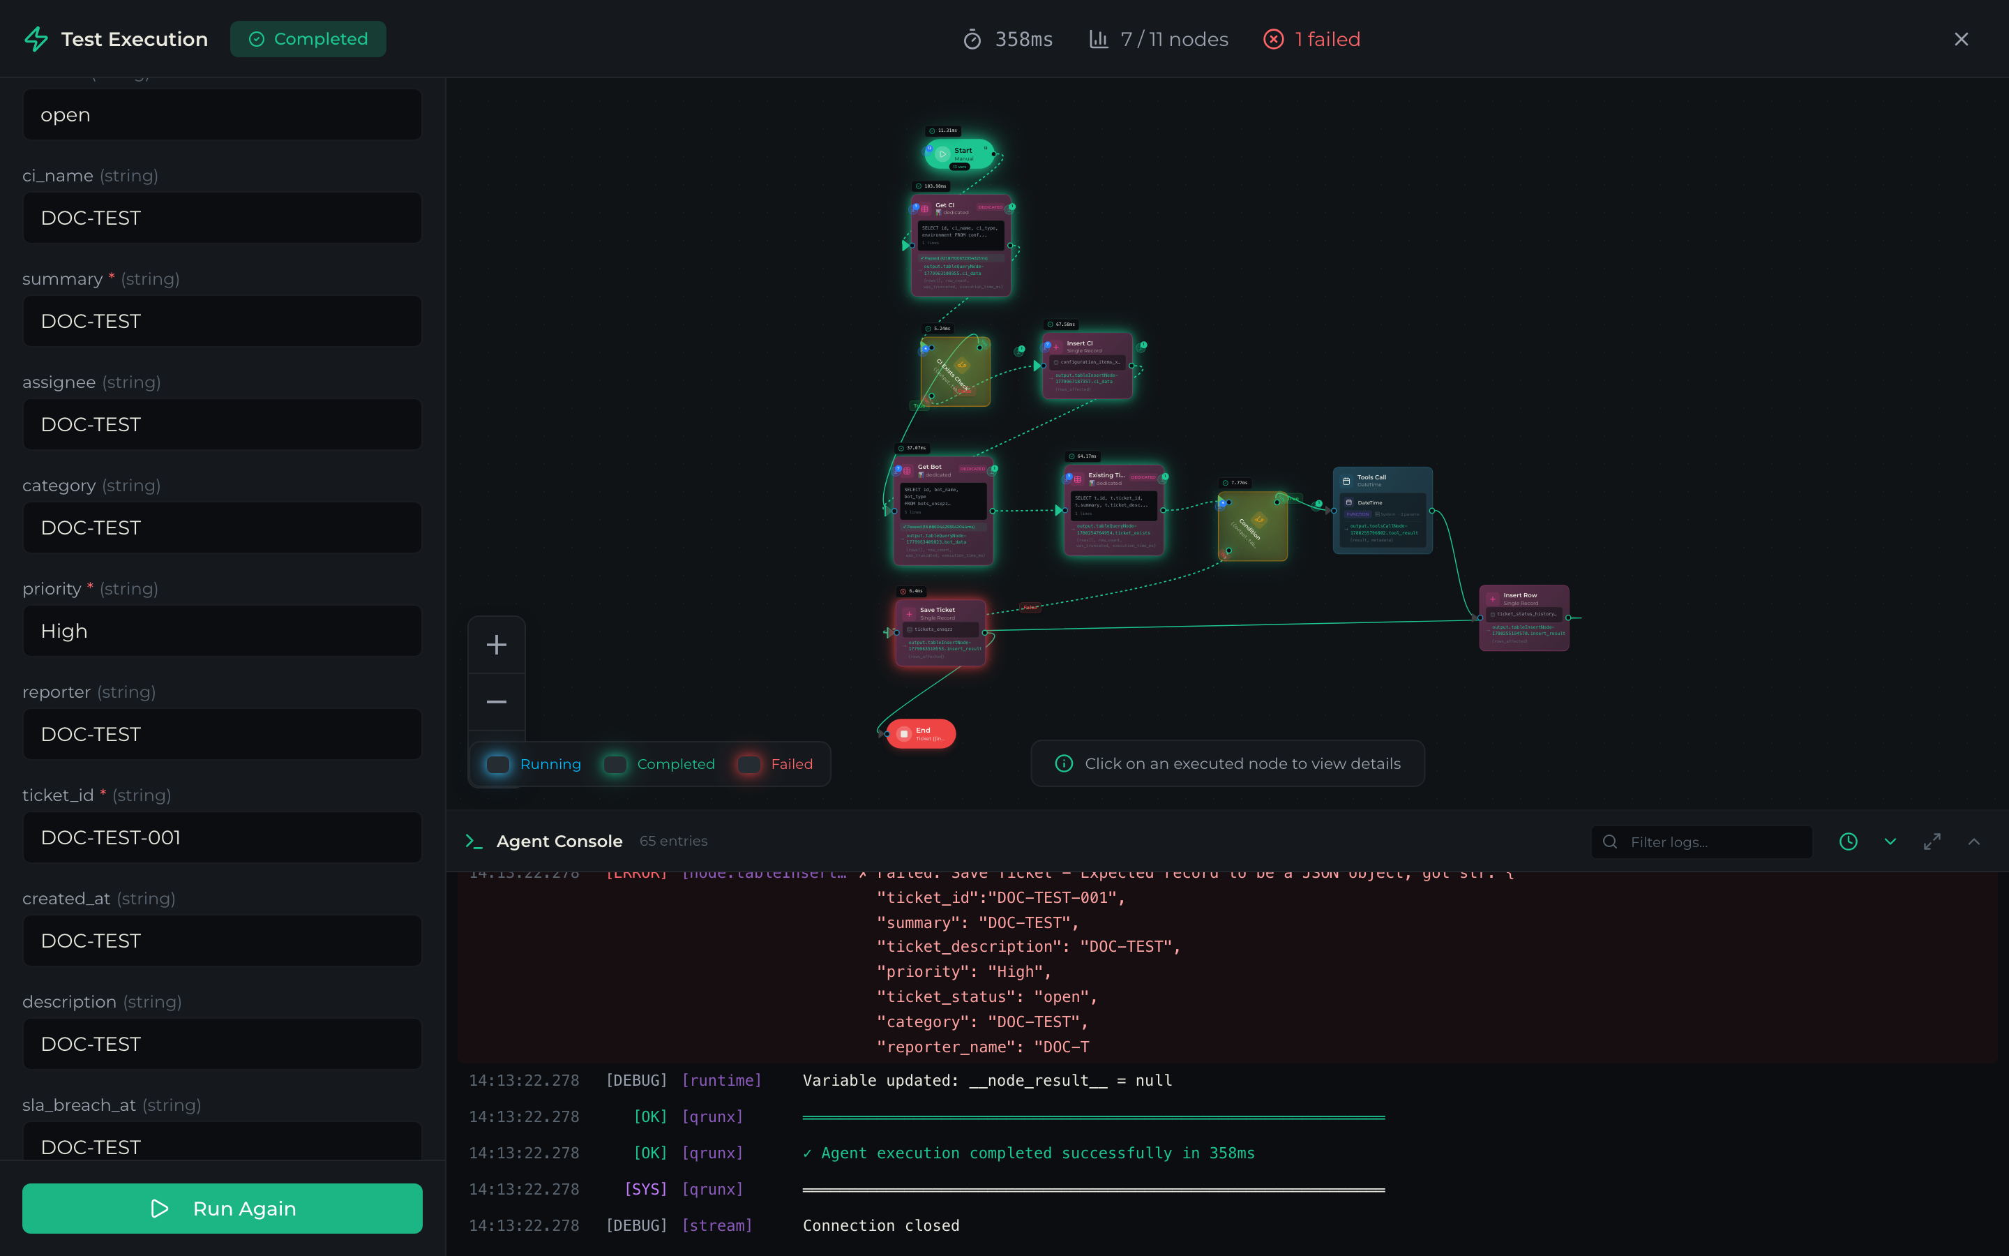The image size is (2009, 1256).
Task: Click the info icon in node details hint
Action: [x=1063, y=763]
